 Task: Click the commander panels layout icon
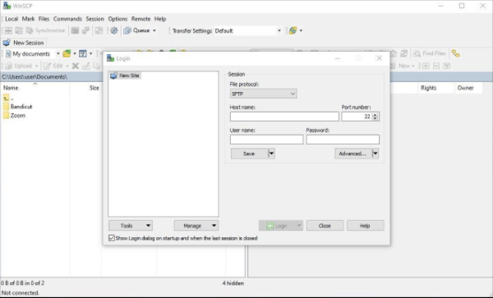pyautogui.click(x=8, y=30)
